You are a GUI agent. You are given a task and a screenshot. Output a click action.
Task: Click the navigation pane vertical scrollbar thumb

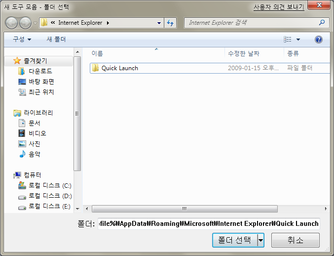tap(77, 114)
